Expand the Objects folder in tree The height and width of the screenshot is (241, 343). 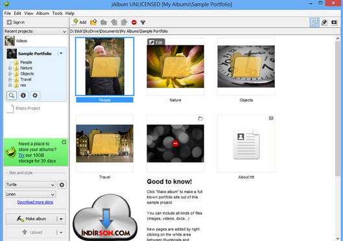pos(10,74)
